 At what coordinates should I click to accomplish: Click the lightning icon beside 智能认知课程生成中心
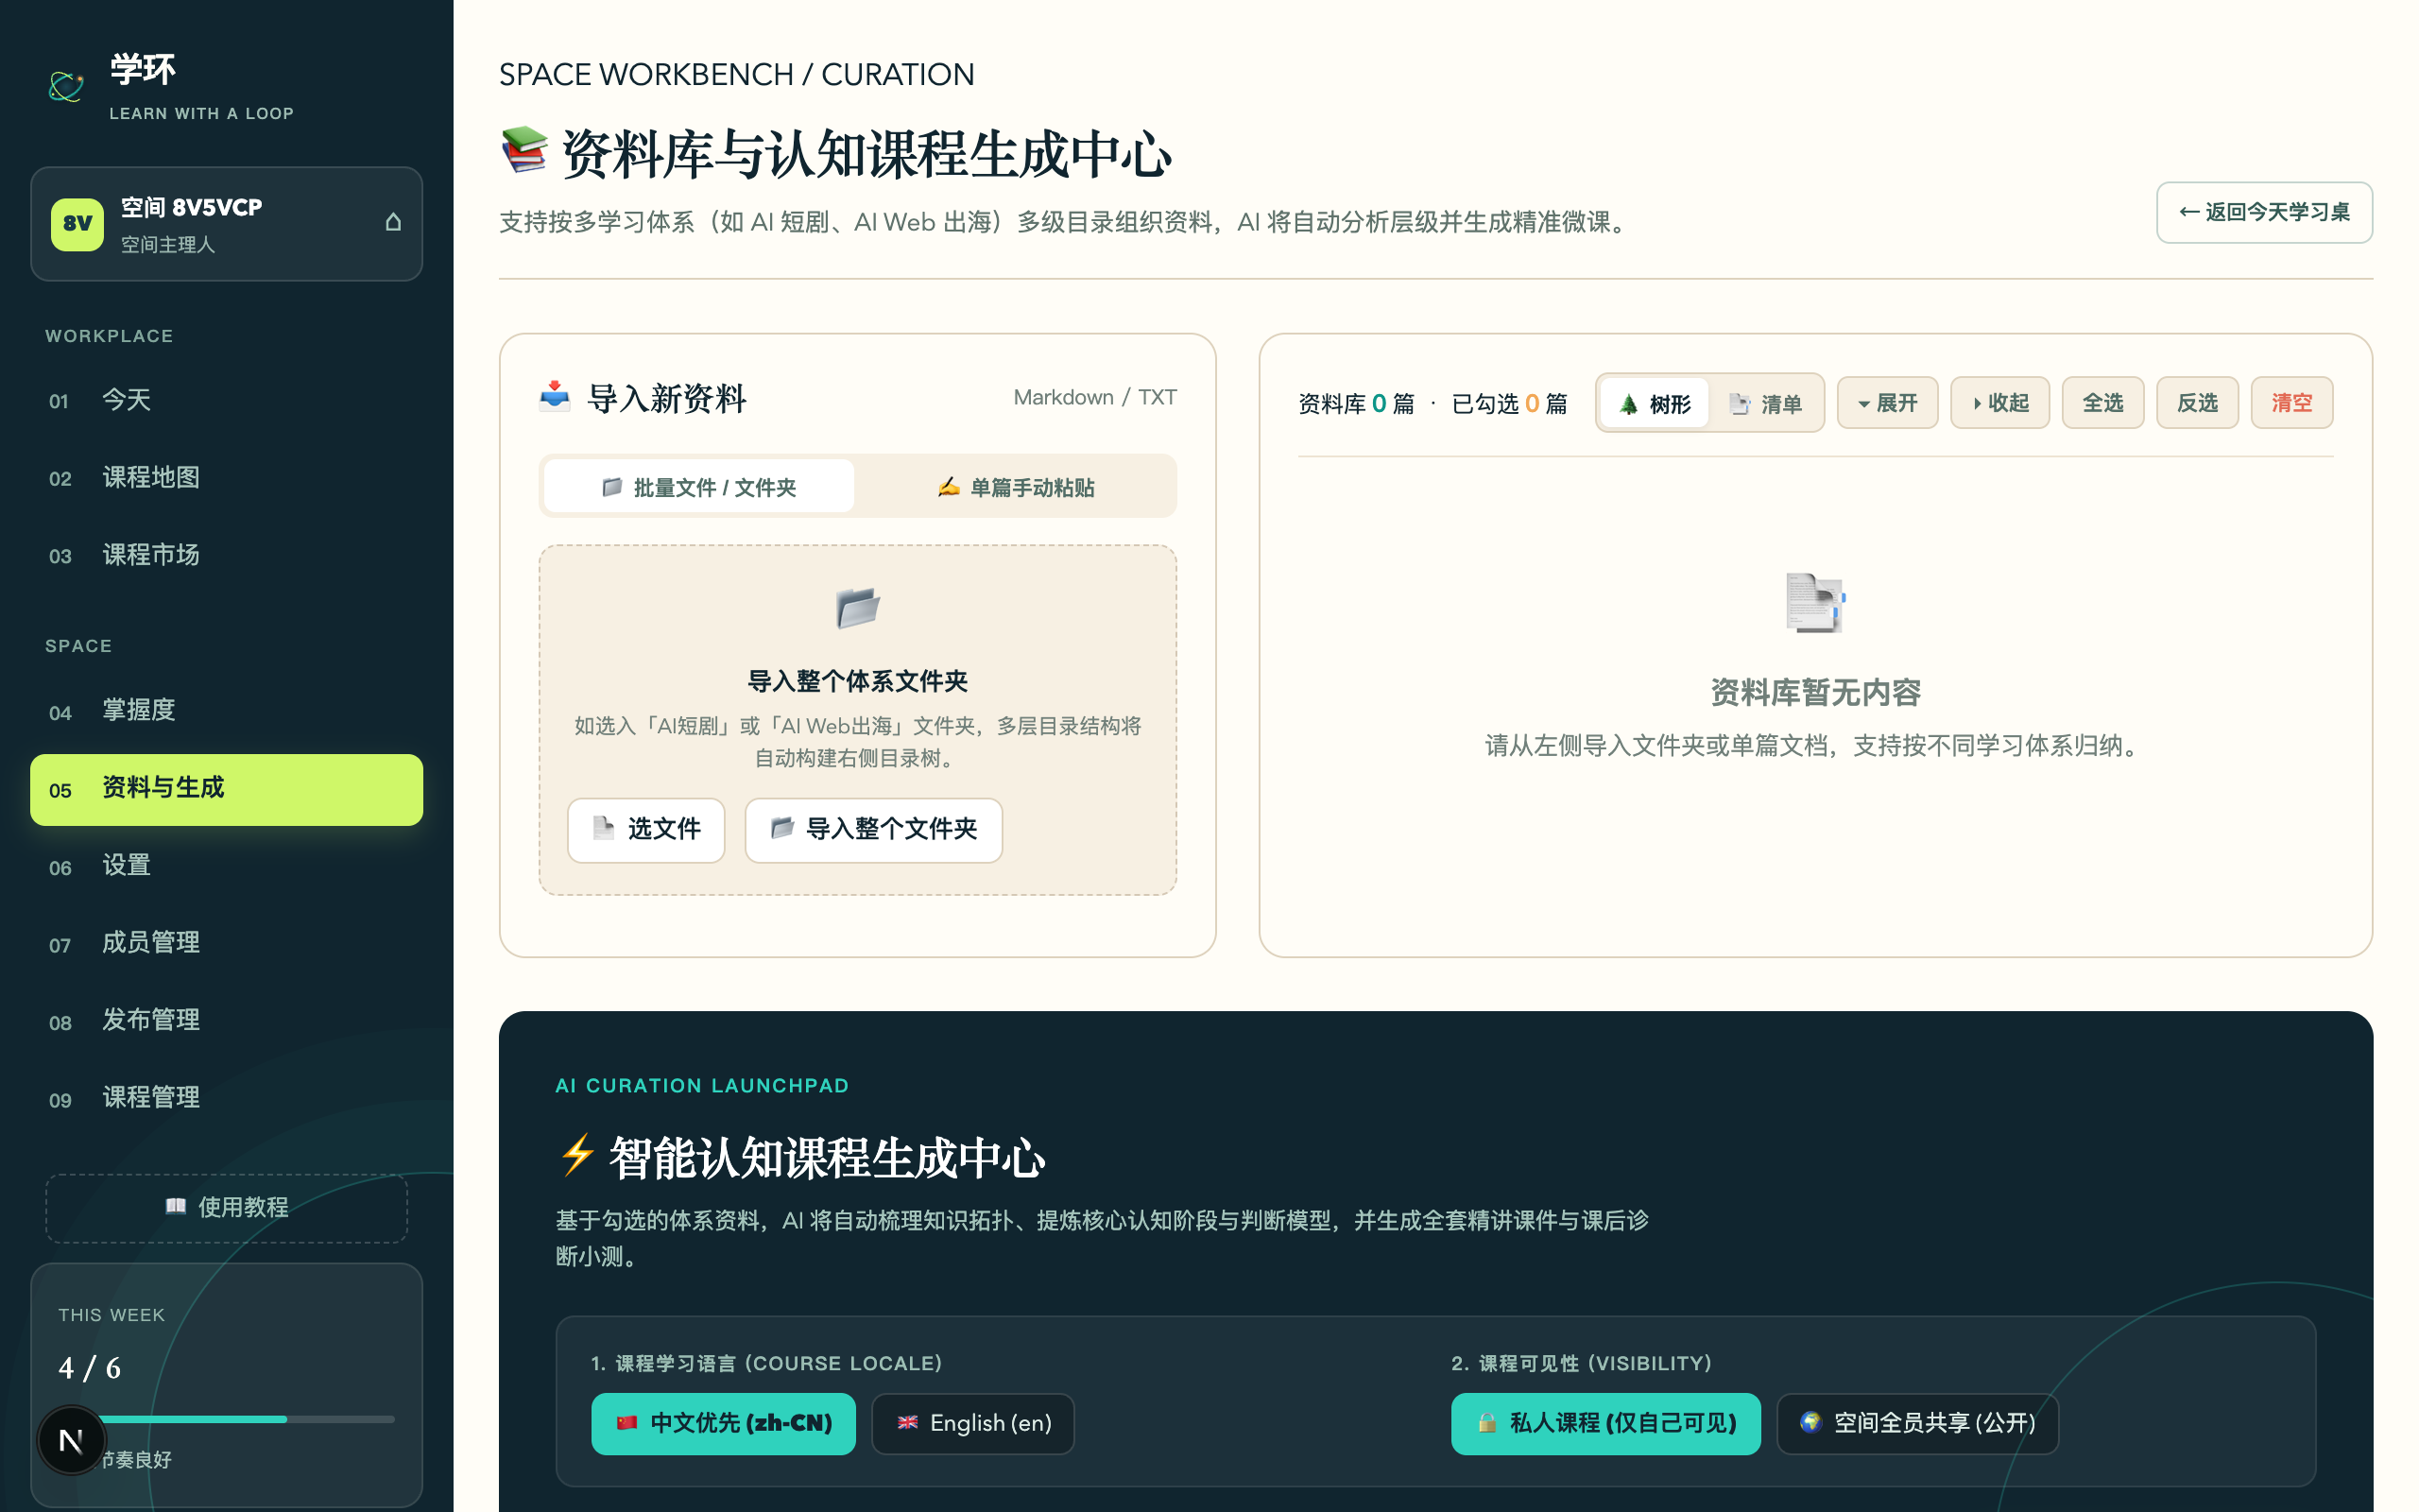point(577,1155)
